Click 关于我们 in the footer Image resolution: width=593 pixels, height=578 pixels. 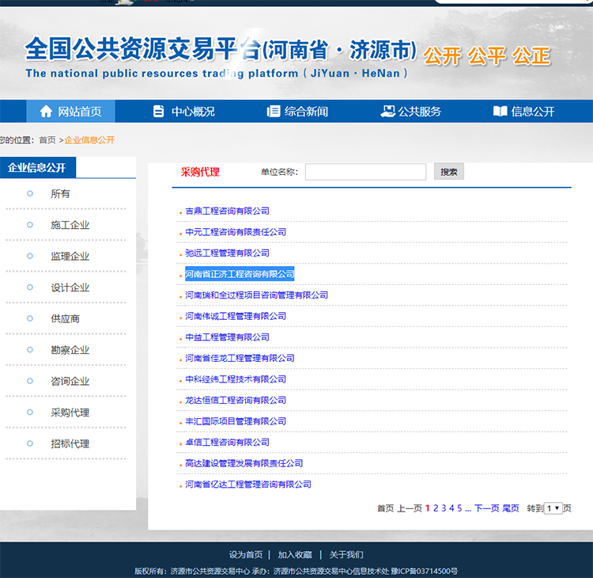(x=346, y=555)
